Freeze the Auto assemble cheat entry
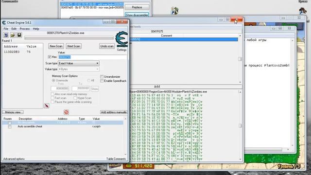The height and width of the screenshot is (175, 311). 10,126
